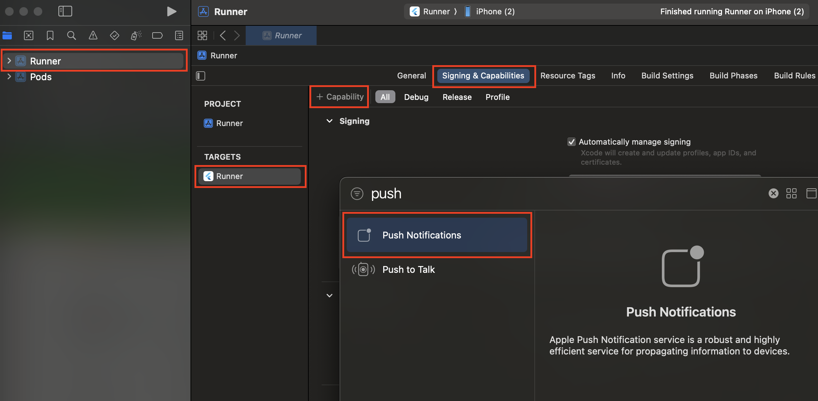
Task: Open the related items grid icon
Action: click(202, 35)
